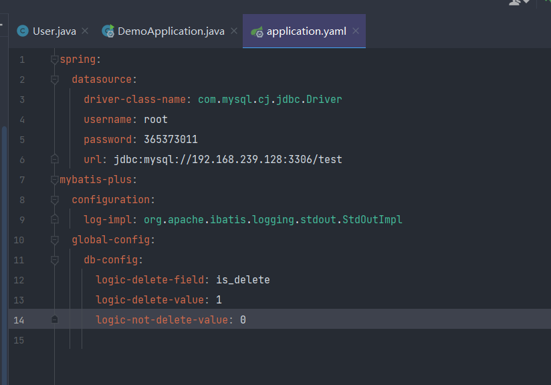
Task: Click line number 3 in the gutter
Action: tap(22, 100)
